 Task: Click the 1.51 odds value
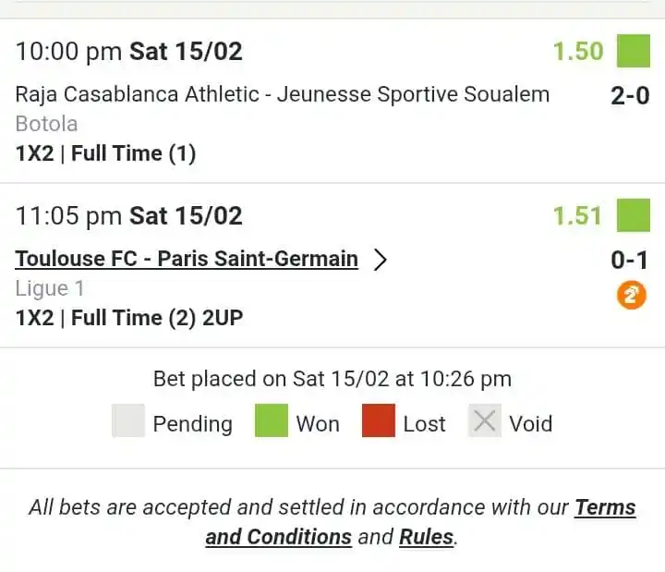pyautogui.click(x=578, y=215)
